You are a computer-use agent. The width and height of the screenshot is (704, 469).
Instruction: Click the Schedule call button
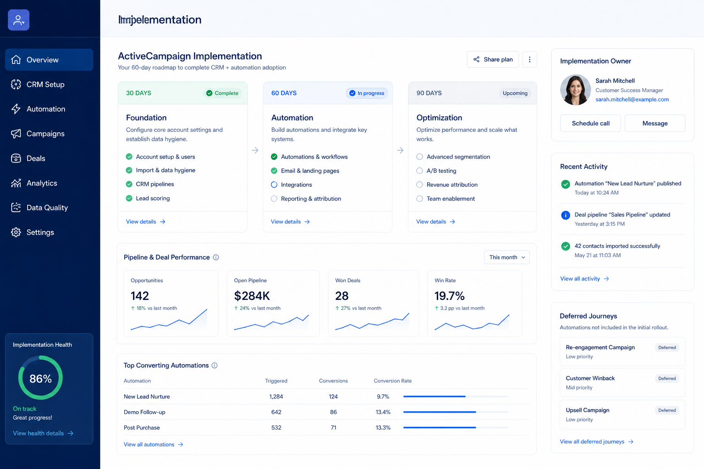[590, 123]
